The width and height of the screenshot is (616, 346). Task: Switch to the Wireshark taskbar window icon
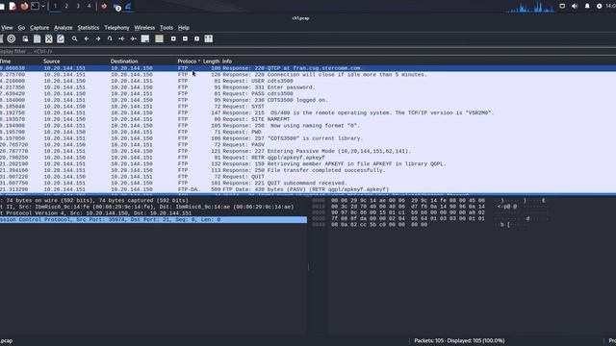coord(128,6)
